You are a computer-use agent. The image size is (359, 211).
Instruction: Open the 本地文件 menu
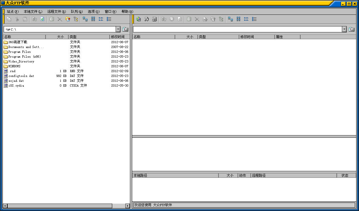pos(33,12)
